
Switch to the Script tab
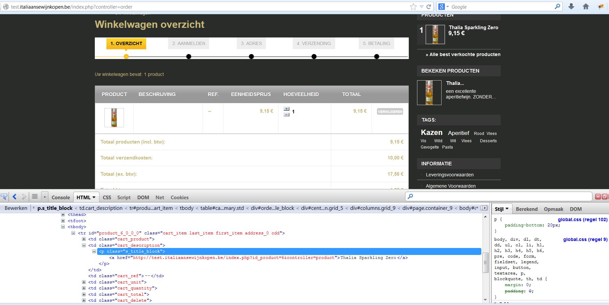click(124, 197)
